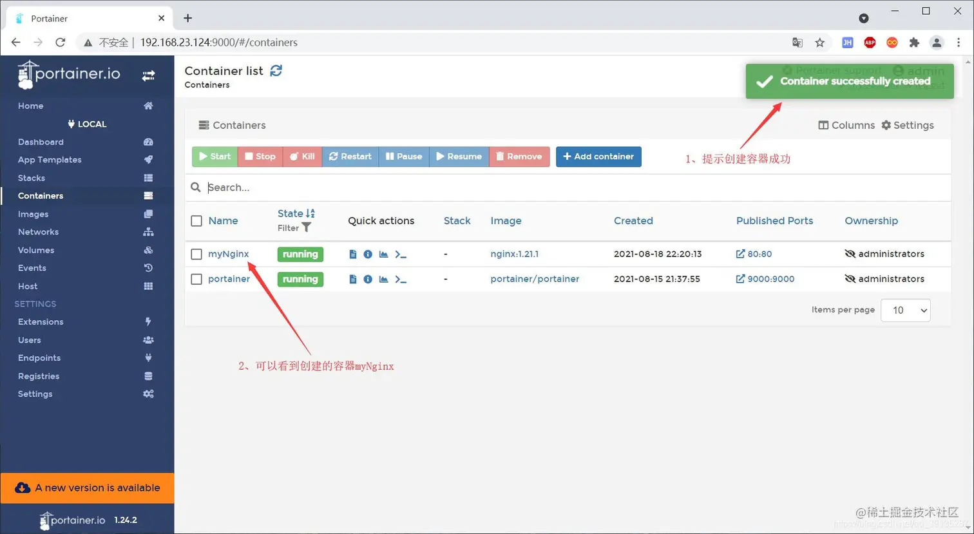The image size is (974, 534).
Task: Toggle the select-all containers checkbox
Action: point(196,221)
